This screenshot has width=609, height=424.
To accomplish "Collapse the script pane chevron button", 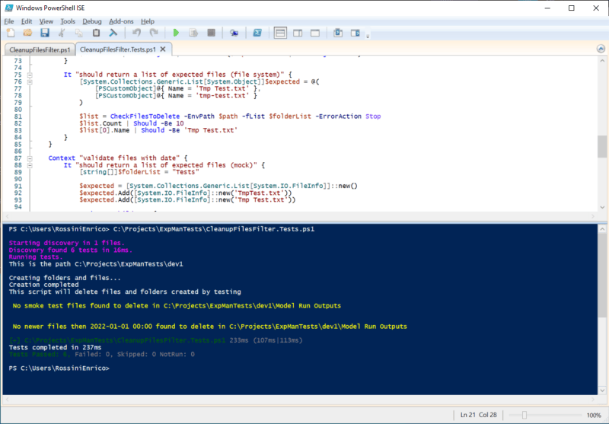I will coord(601,49).
